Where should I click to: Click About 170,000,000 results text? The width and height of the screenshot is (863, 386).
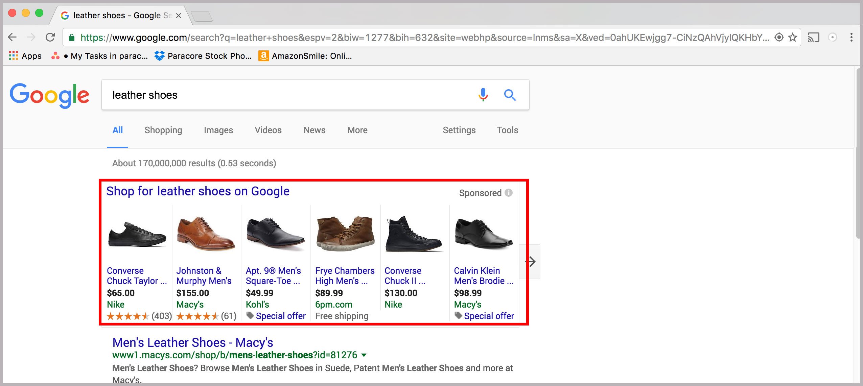pyautogui.click(x=194, y=163)
